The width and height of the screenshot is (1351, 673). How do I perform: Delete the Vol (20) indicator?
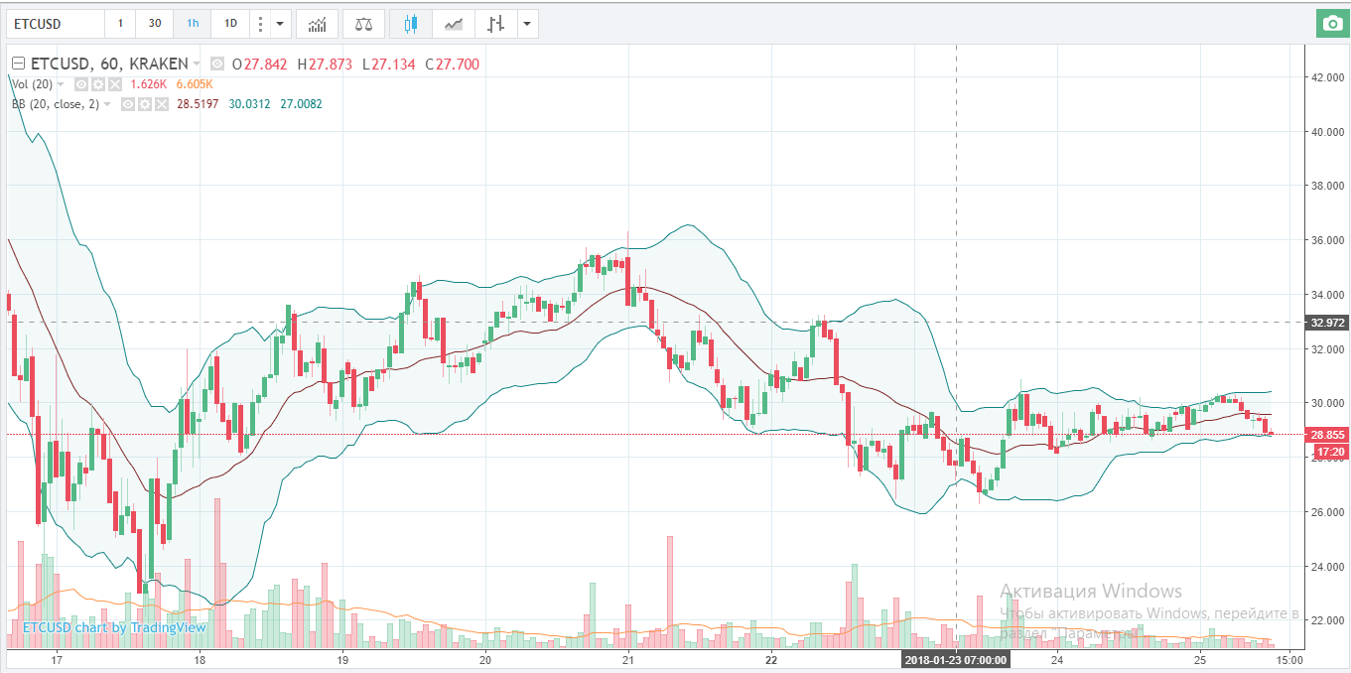[114, 84]
